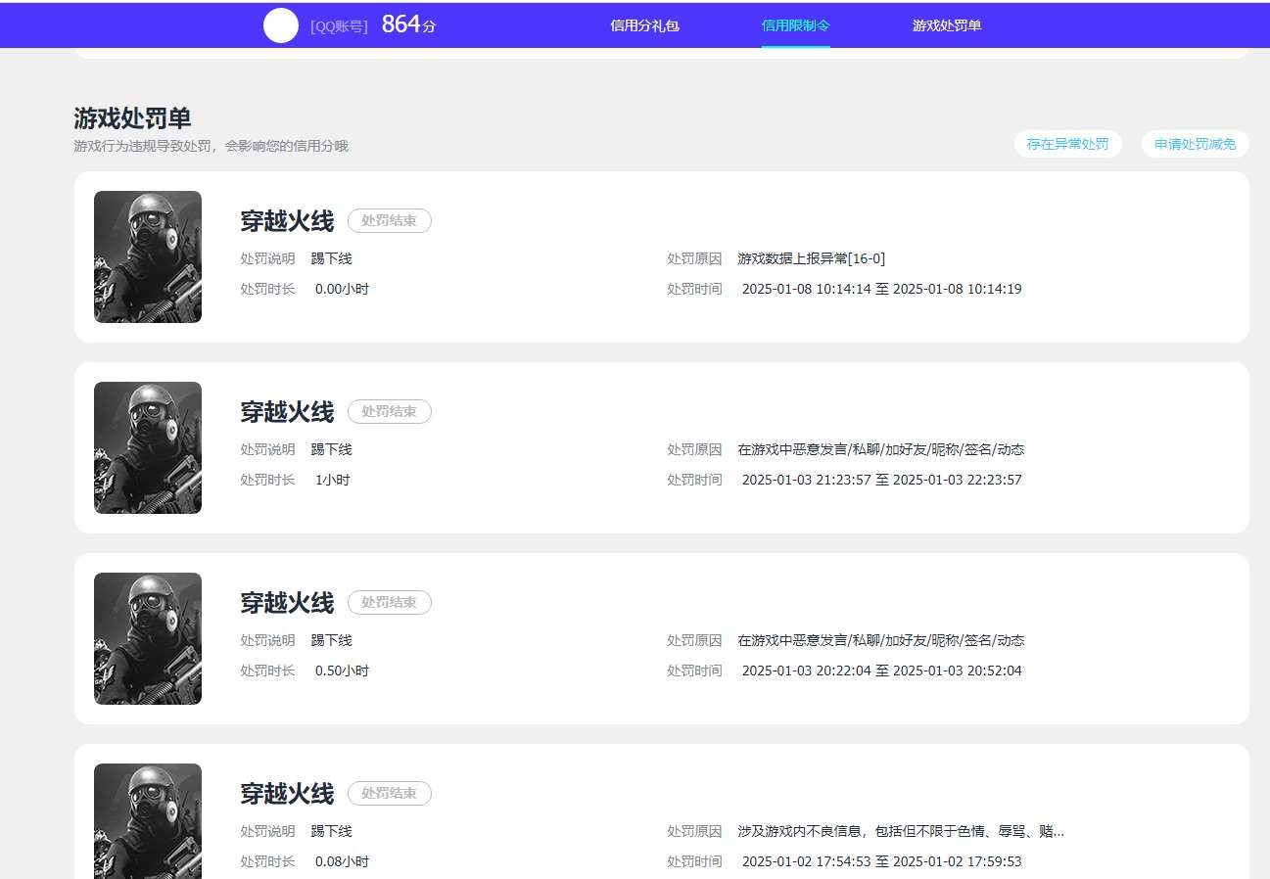
Task: Click the 864分 credit score display
Action: tap(407, 23)
